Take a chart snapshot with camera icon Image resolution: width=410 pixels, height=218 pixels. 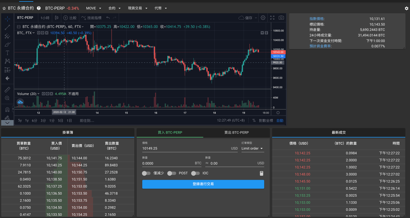click(x=281, y=18)
